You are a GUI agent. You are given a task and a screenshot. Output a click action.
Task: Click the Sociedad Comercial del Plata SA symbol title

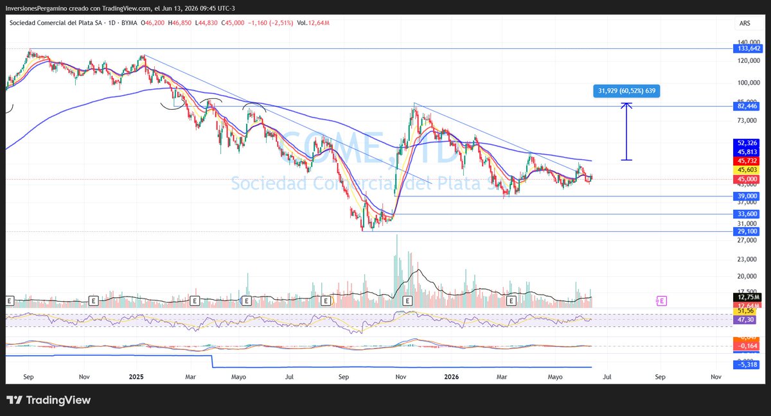click(x=56, y=23)
